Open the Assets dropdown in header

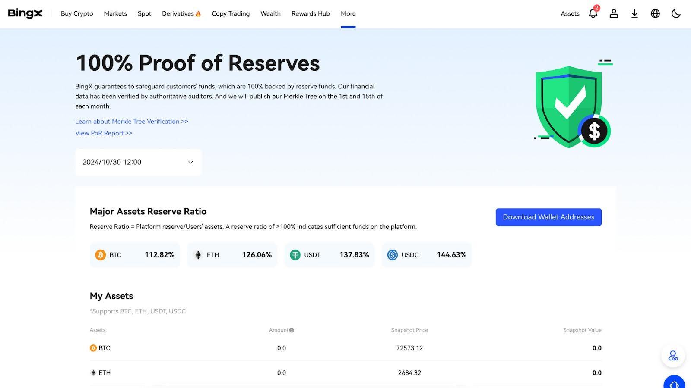tap(570, 14)
